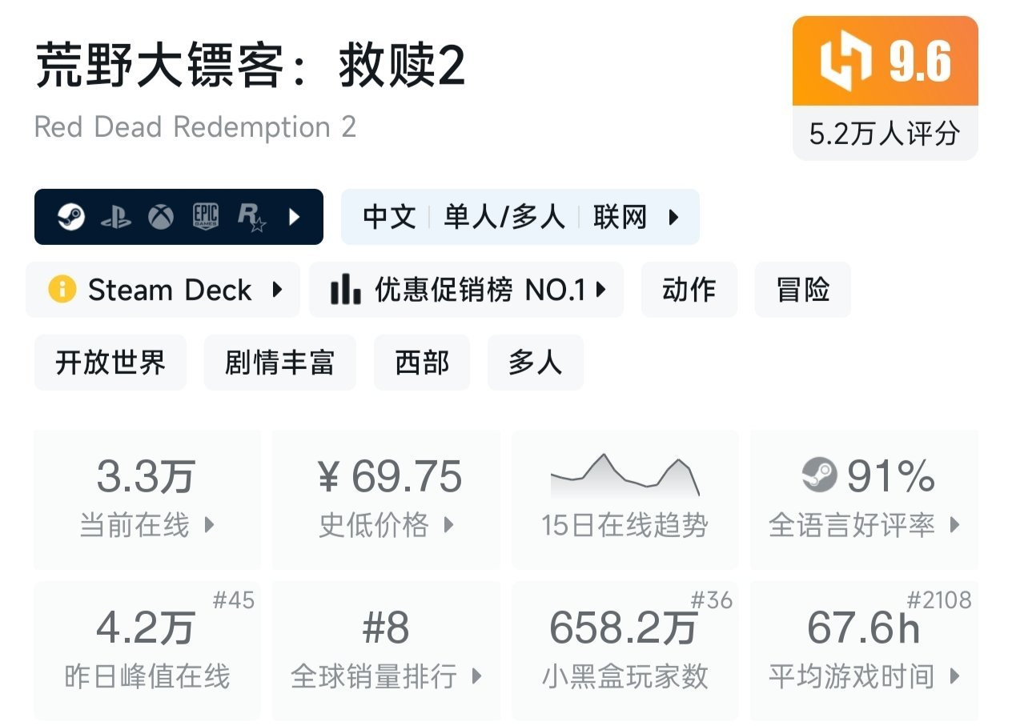Click the bar chart icon beside 优惠促销榜

click(x=345, y=289)
